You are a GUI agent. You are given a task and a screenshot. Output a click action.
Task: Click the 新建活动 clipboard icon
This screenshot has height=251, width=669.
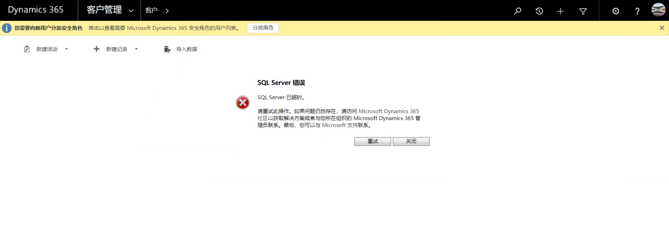pos(27,49)
